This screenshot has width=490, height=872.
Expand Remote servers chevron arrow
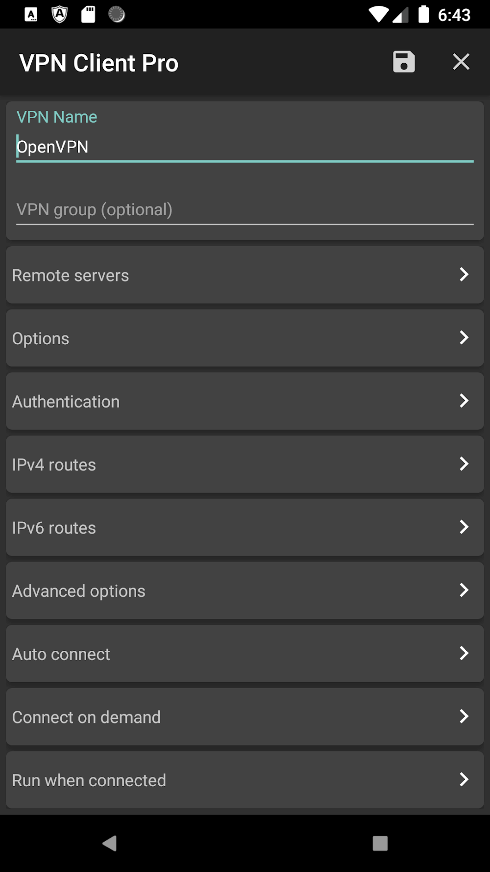click(x=464, y=275)
